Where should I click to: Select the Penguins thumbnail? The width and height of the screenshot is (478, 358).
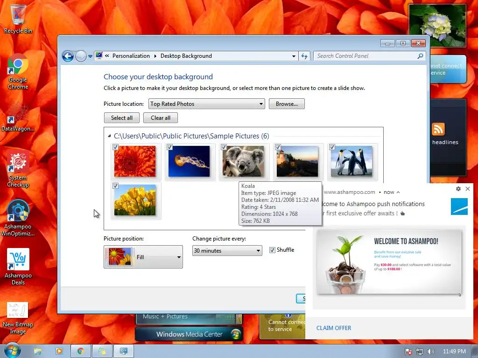click(x=351, y=161)
